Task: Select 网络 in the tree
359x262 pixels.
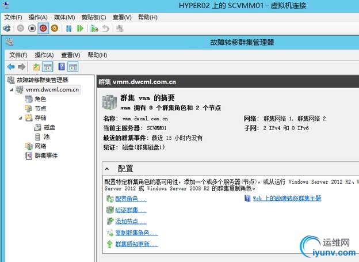Action: 40,146
